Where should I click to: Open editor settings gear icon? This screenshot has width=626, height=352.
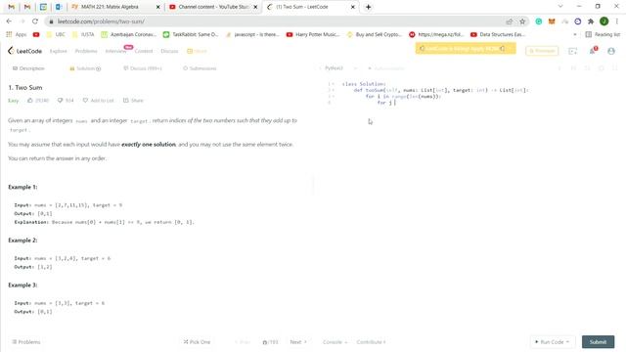[601, 68]
